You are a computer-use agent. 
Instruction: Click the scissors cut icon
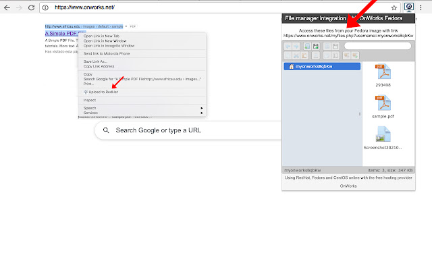[296, 55]
